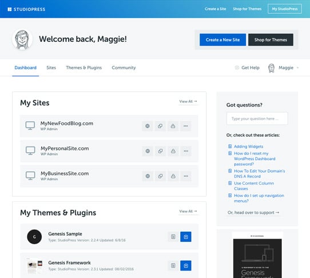Click small Maggie avatar in nav bar
Screen dimensions: 310x278
point(272,68)
